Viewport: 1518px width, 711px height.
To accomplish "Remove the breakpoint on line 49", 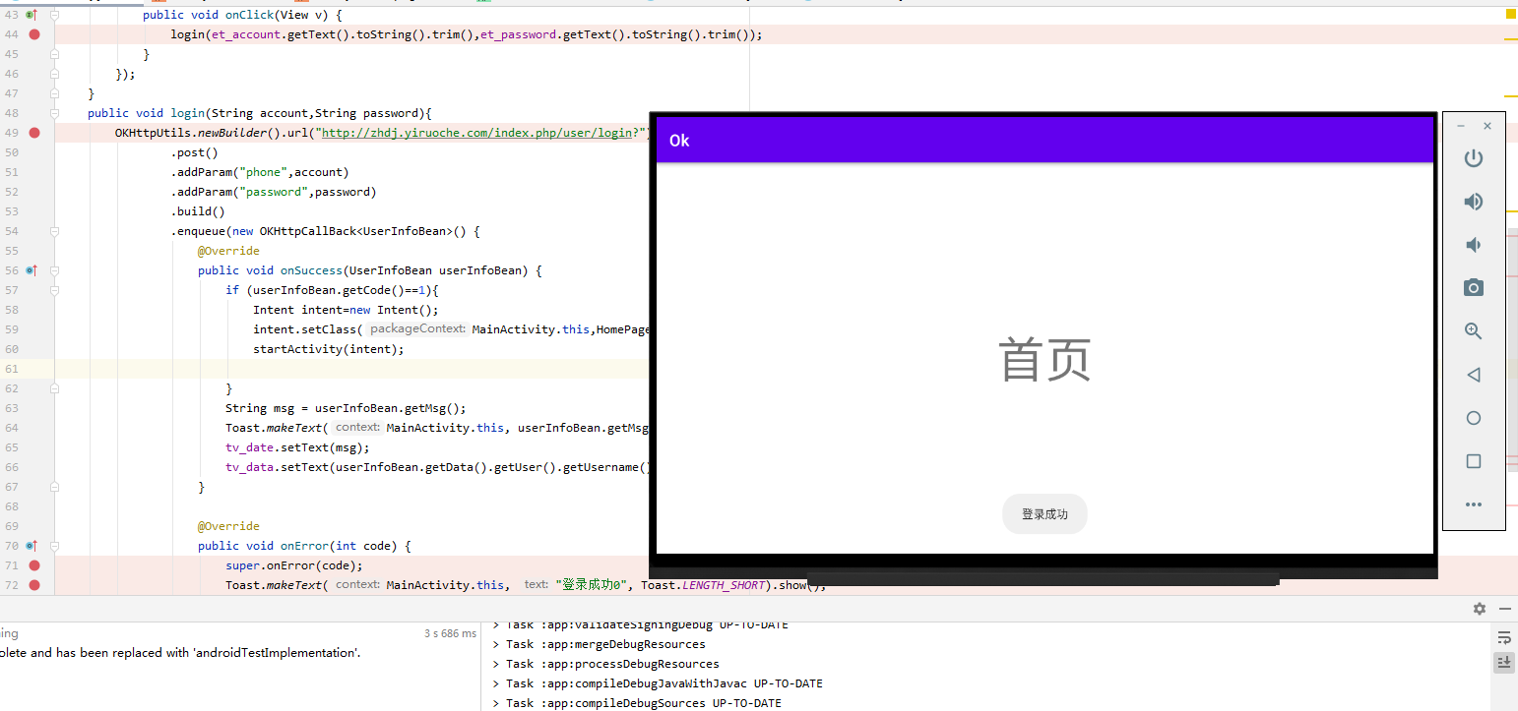I will (34, 133).
